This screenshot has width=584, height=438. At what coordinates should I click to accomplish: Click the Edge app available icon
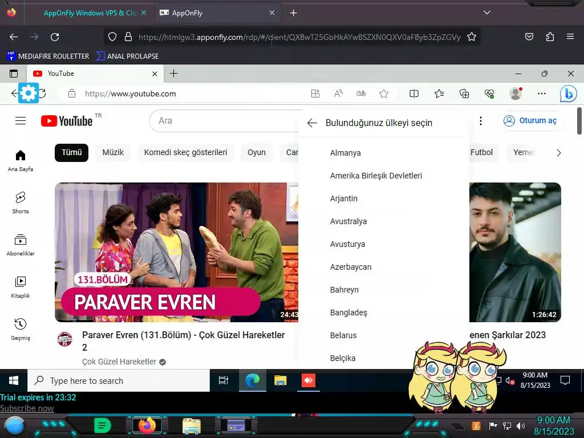point(315,94)
